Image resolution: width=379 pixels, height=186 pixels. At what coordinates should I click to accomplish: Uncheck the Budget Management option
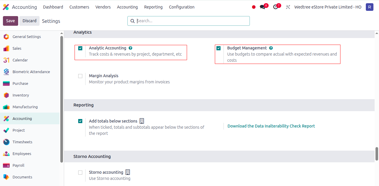pyautogui.click(x=218, y=48)
